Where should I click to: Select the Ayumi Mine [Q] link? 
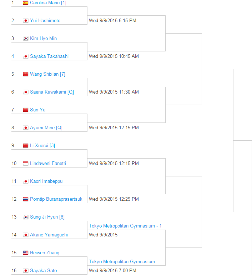(x=46, y=128)
